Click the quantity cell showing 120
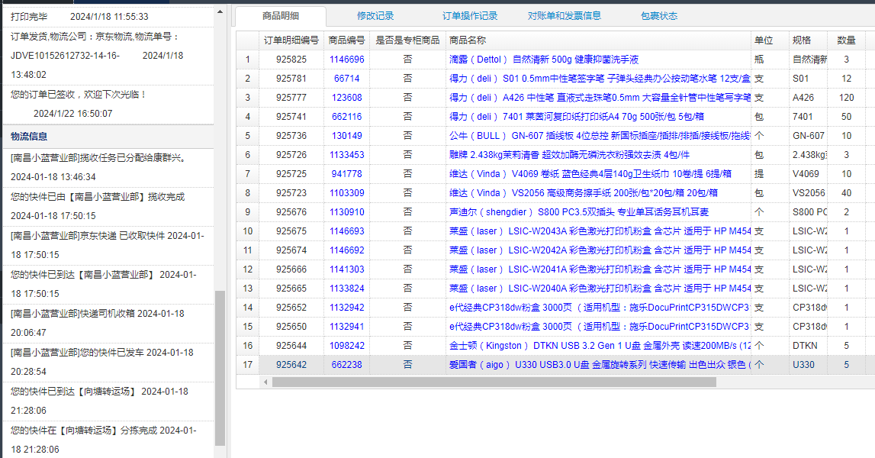Screen dimensions: 875x458 (x=846, y=98)
